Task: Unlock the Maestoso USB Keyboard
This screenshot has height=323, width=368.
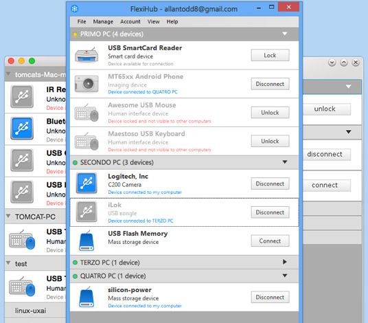Action: pos(270,141)
